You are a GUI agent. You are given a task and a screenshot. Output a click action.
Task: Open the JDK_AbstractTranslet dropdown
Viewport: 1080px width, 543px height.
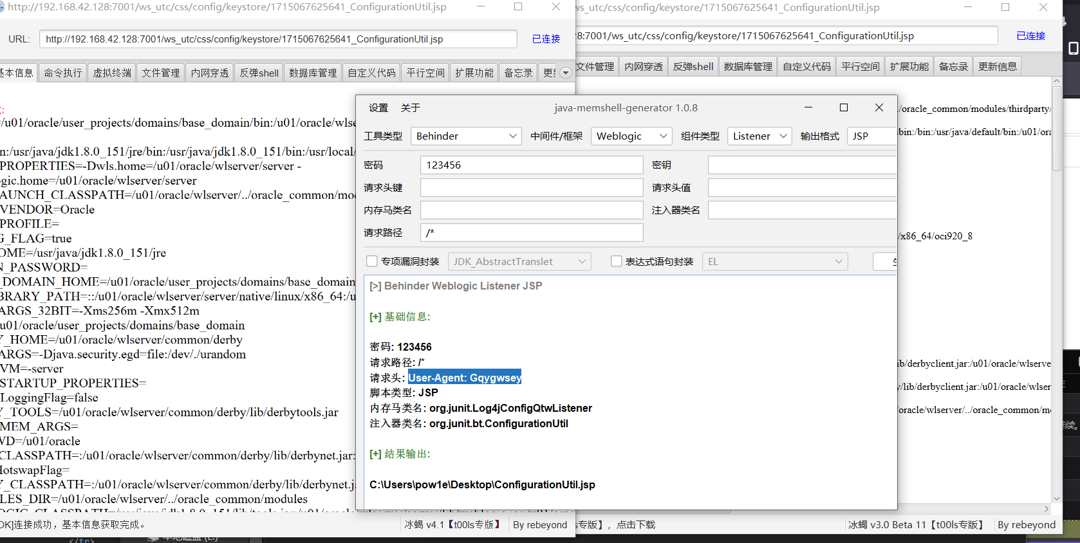click(519, 261)
